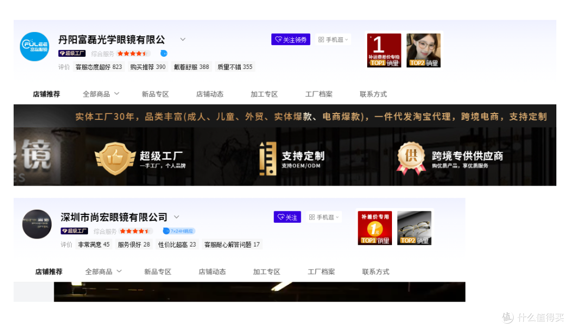
Task: Click the 超级工厂 banner heading text
Action: 161,156
